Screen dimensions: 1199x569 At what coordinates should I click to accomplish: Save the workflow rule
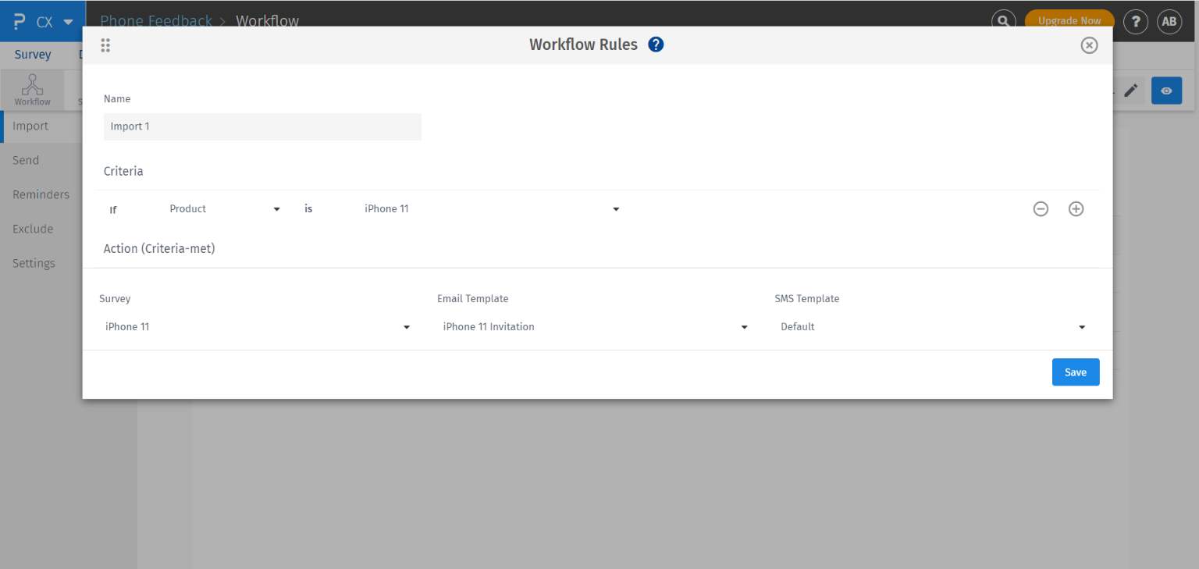(x=1076, y=372)
